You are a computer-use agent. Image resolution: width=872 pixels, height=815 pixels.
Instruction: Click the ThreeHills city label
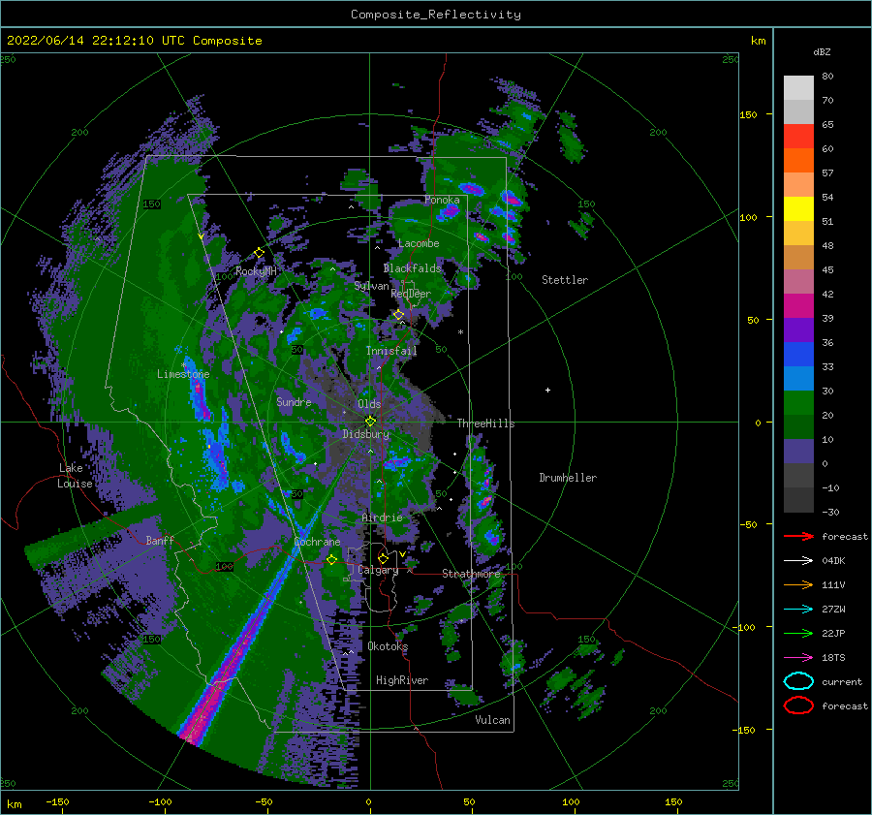tap(486, 423)
